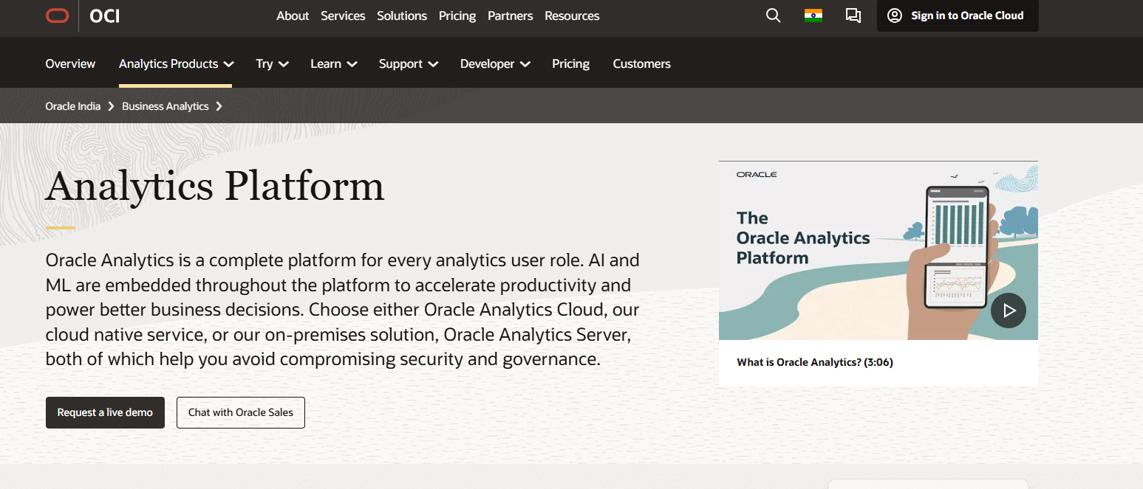1143x489 pixels.
Task: Expand the Try dropdown
Action: pyautogui.click(x=272, y=63)
